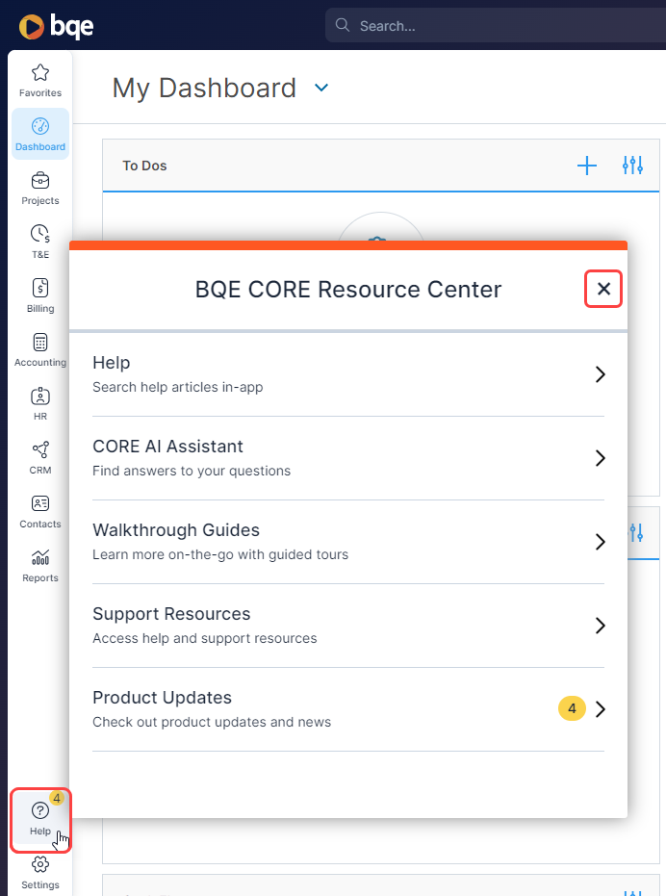Click 'Learn more on-the-go with guided tours'

(220, 554)
